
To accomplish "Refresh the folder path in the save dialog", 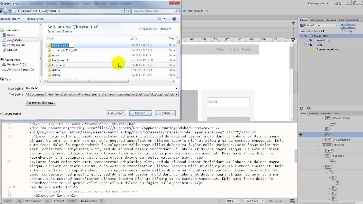I will [128, 11].
